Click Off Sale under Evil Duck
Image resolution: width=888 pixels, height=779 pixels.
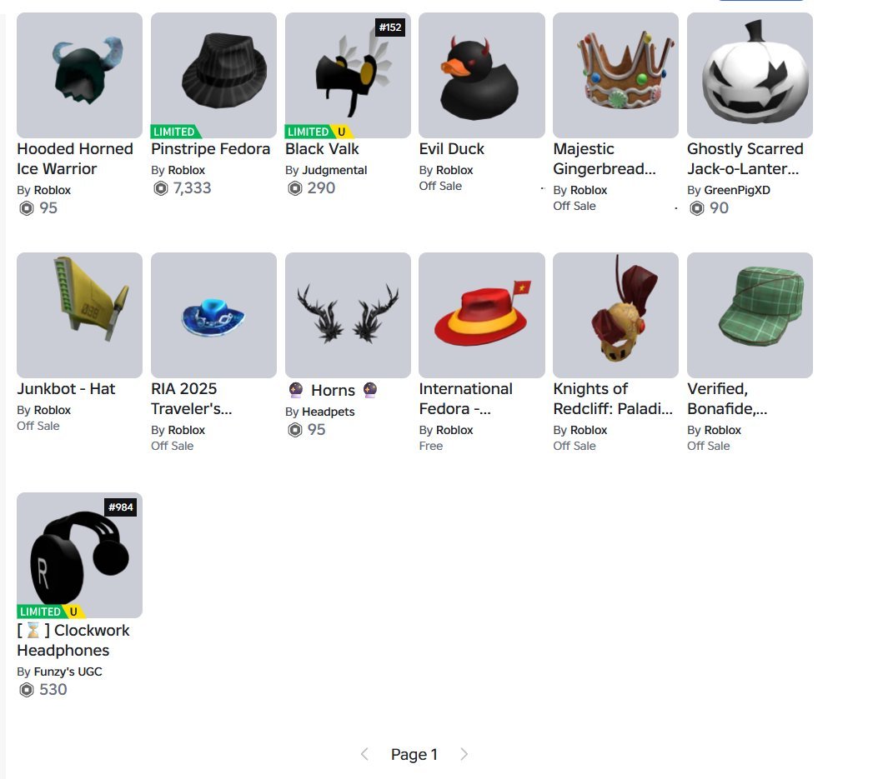tap(440, 186)
